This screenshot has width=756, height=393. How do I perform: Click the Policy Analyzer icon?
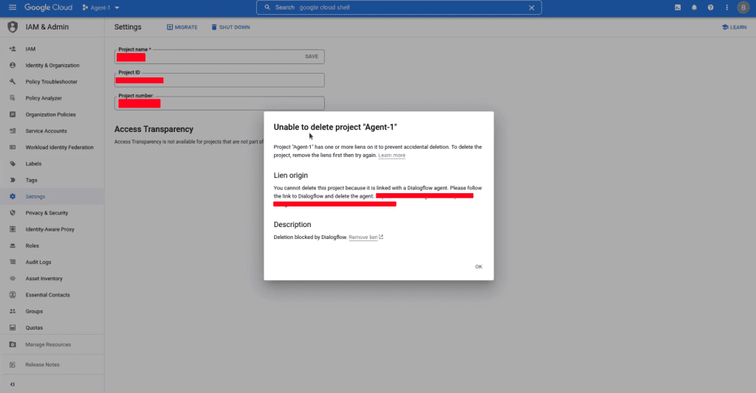13,98
